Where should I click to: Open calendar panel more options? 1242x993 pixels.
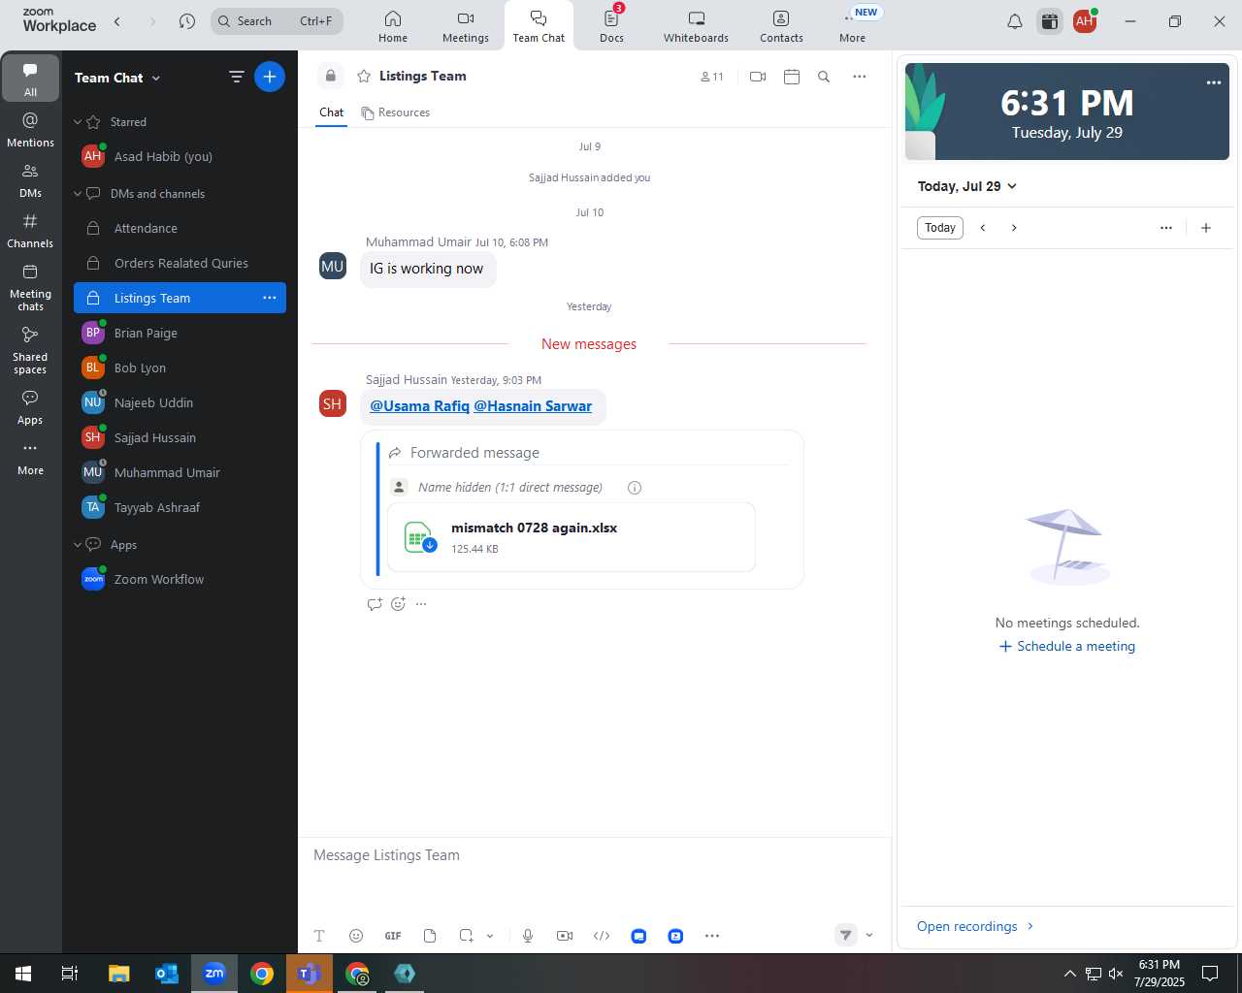tap(1166, 228)
